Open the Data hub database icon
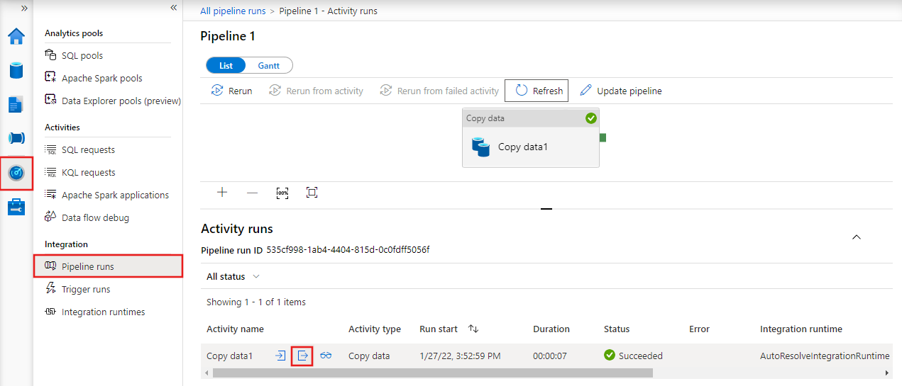 click(16, 70)
